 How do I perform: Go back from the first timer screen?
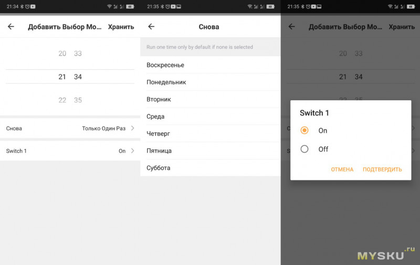(11, 26)
